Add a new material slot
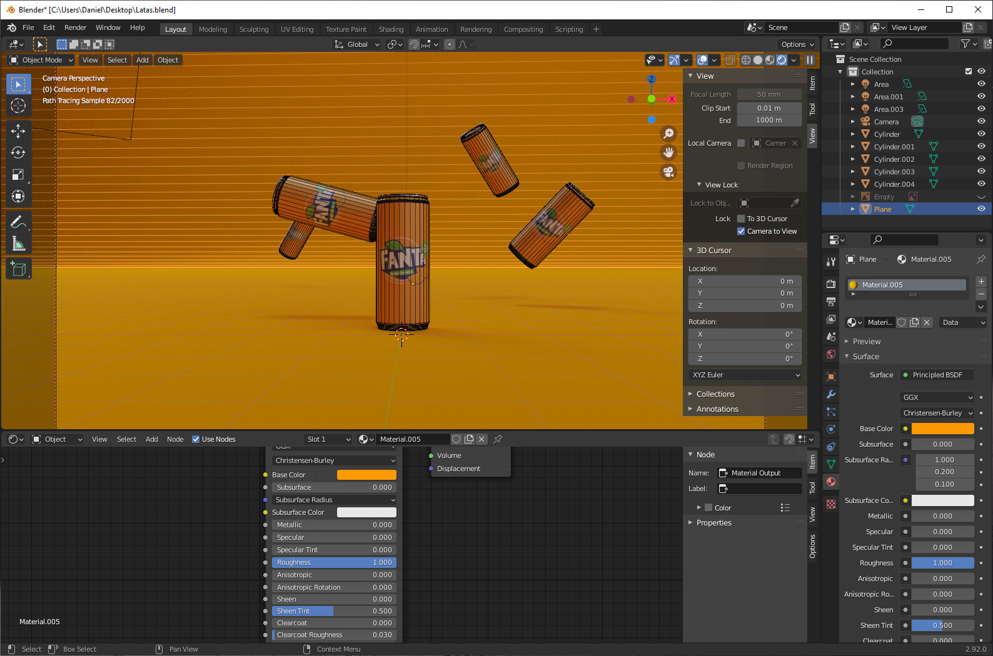 [981, 282]
